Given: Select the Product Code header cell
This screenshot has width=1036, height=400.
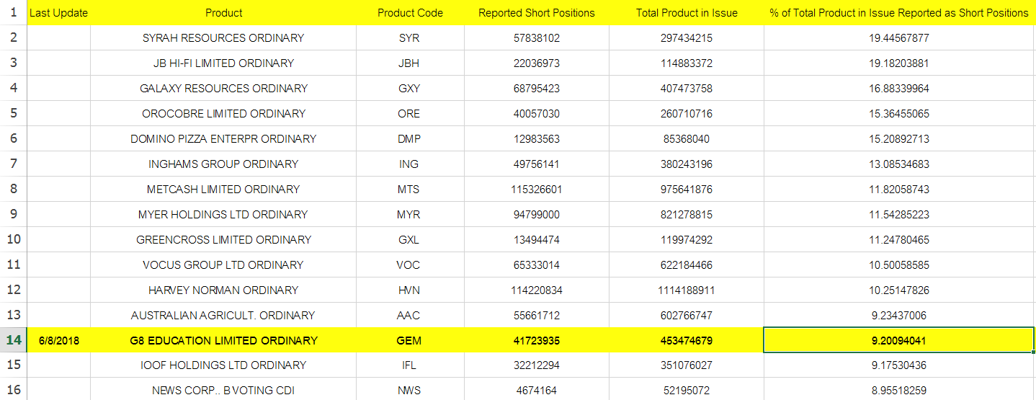Looking at the screenshot, I should (x=408, y=12).
